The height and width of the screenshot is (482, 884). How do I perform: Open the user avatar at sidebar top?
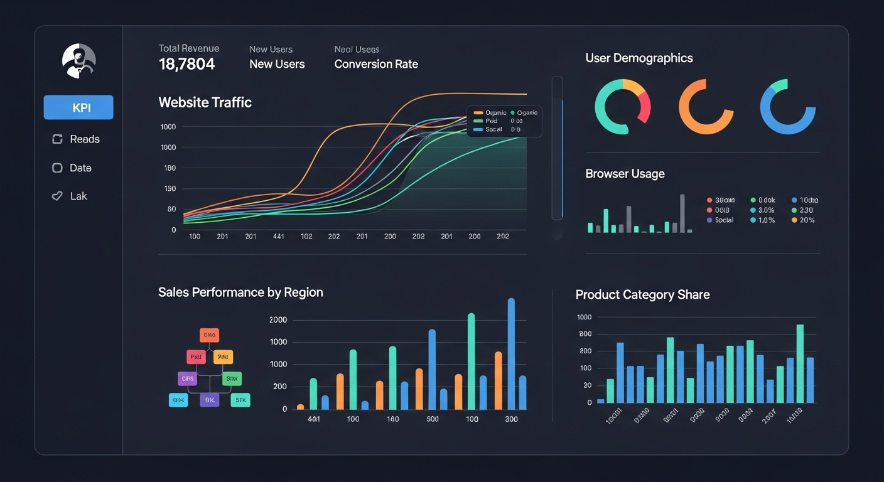click(x=79, y=61)
